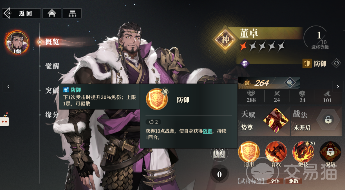This screenshot has width=345, height=190.
Task: Select the 普攻 skill icon
Action: click(276, 152)
